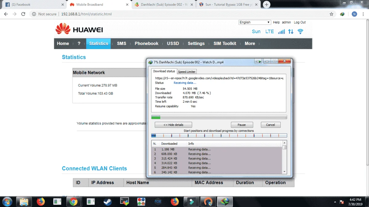
Task: Open the Phonebook page
Action: pos(146,44)
